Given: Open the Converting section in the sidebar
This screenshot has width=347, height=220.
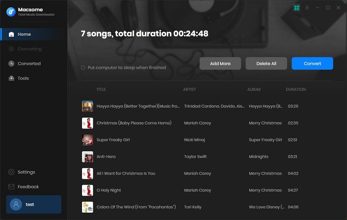Looking at the screenshot, I should (34, 49).
